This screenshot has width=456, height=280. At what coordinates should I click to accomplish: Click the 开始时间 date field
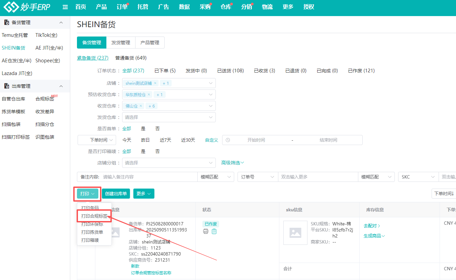256,140
